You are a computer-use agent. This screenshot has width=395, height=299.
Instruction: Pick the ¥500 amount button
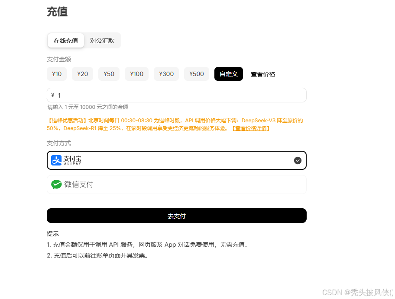click(x=197, y=74)
